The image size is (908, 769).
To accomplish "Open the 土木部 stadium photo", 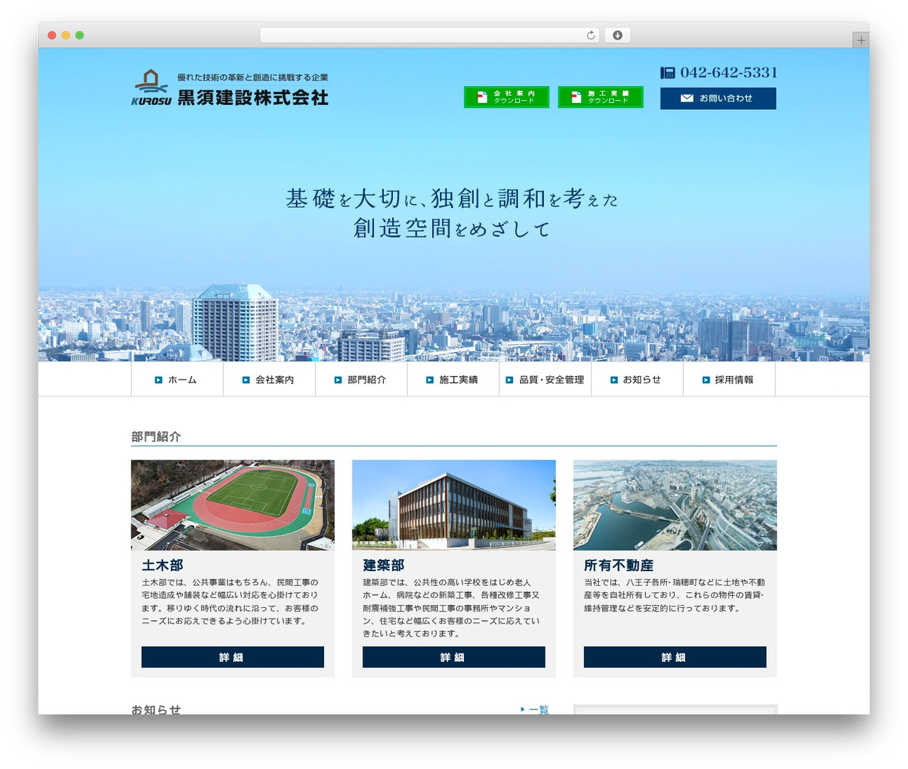I will pyautogui.click(x=233, y=505).
